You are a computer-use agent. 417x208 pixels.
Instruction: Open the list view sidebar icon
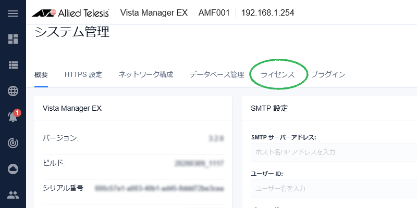pos(13,64)
